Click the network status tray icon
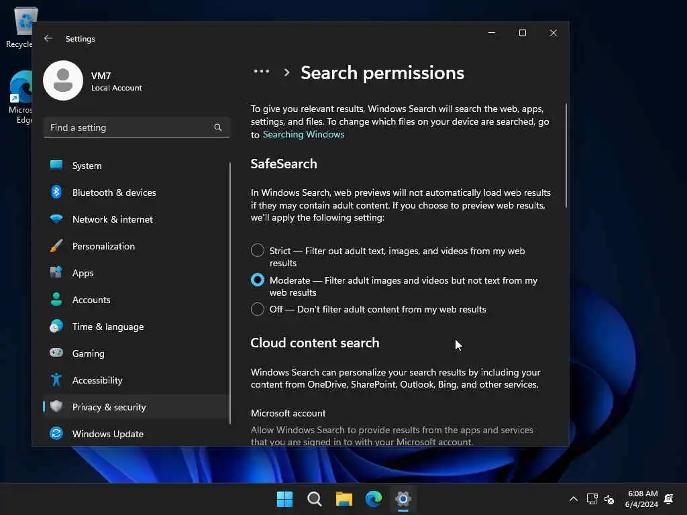Viewport: 687px width, 515px height. point(592,499)
